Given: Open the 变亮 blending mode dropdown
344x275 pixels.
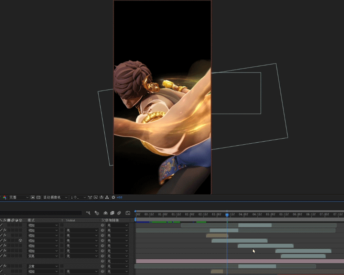Looking at the screenshot, I should (x=43, y=256).
